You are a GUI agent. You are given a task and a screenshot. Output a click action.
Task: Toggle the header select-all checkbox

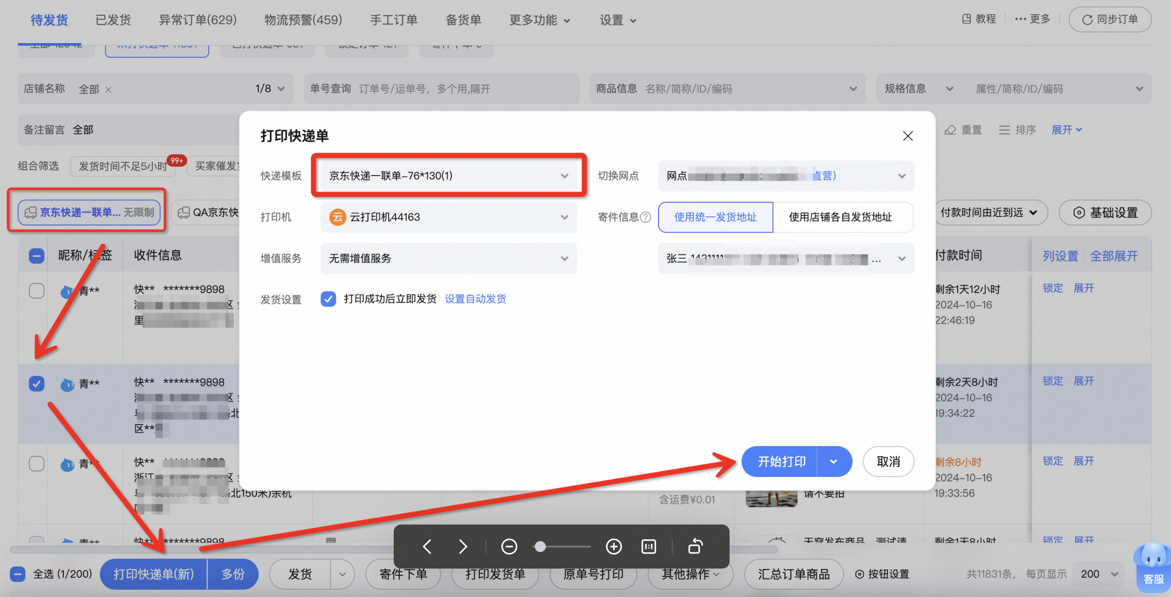tap(37, 255)
